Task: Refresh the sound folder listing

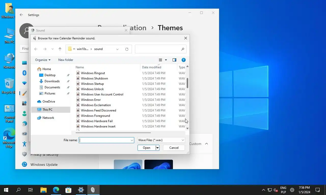Action: click(x=127, y=49)
